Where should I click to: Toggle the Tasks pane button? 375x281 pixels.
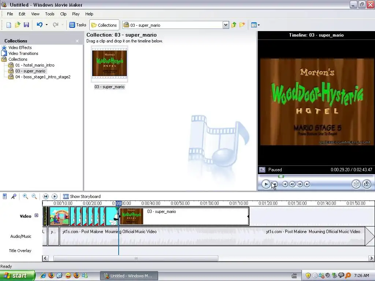[78, 25]
